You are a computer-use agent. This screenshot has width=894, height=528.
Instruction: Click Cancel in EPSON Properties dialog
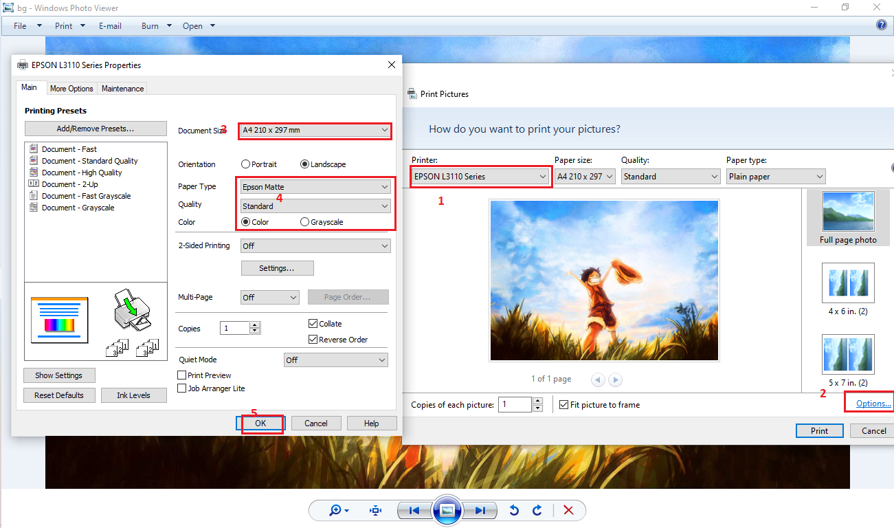[x=316, y=423]
